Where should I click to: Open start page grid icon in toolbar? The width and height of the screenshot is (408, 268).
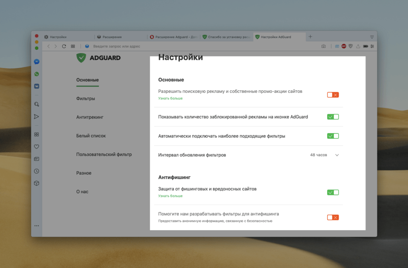pyautogui.click(x=73, y=46)
